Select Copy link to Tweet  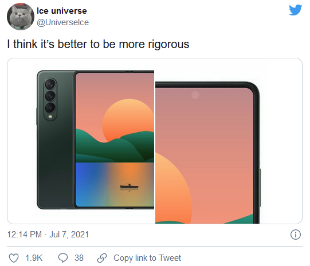(x=147, y=258)
